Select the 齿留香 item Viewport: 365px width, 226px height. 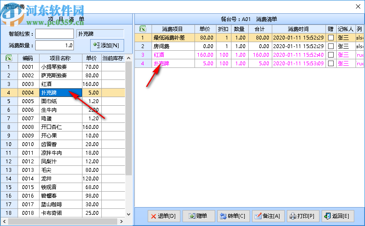61,144
